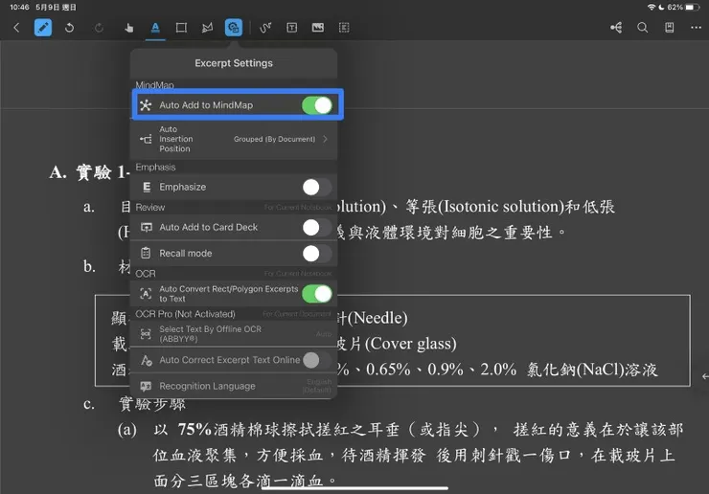Select the selection frame tool
This screenshot has width=709, height=494.
[x=344, y=28]
